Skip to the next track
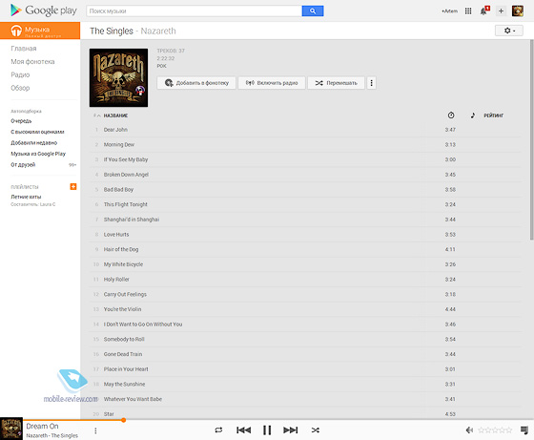The height and width of the screenshot is (440, 534). click(x=290, y=430)
